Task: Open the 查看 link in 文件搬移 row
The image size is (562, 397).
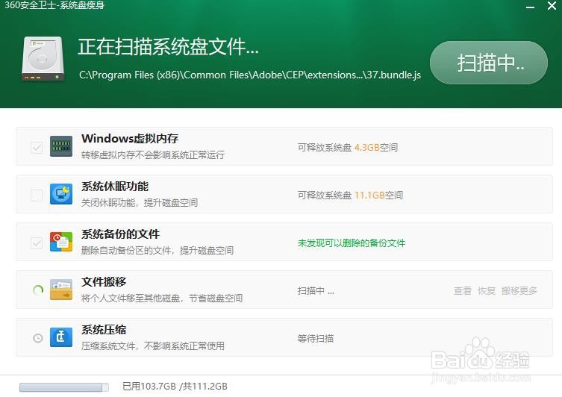Action: (x=463, y=290)
